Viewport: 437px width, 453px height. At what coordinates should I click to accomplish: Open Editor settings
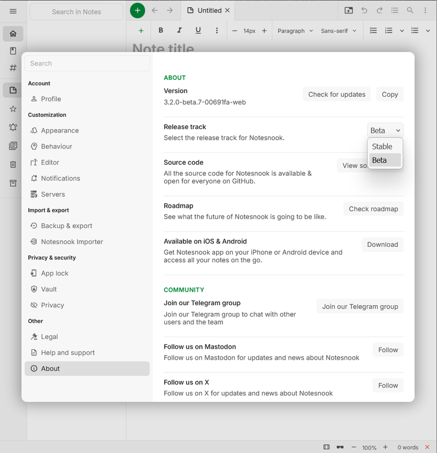(x=87, y=163)
